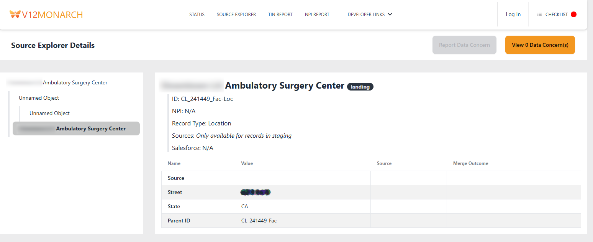Open the DEVELOPER LINKS dropdown menu
The image size is (593, 242).
pyautogui.click(x=366, y=14)
